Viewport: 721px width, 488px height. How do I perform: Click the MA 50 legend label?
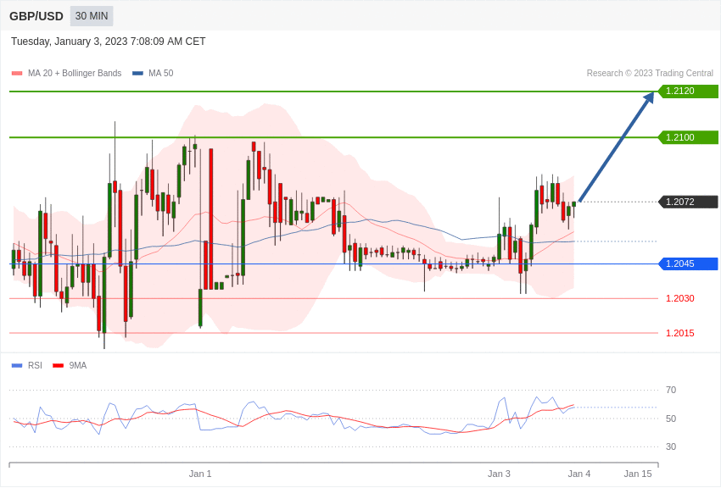(161, 74)
